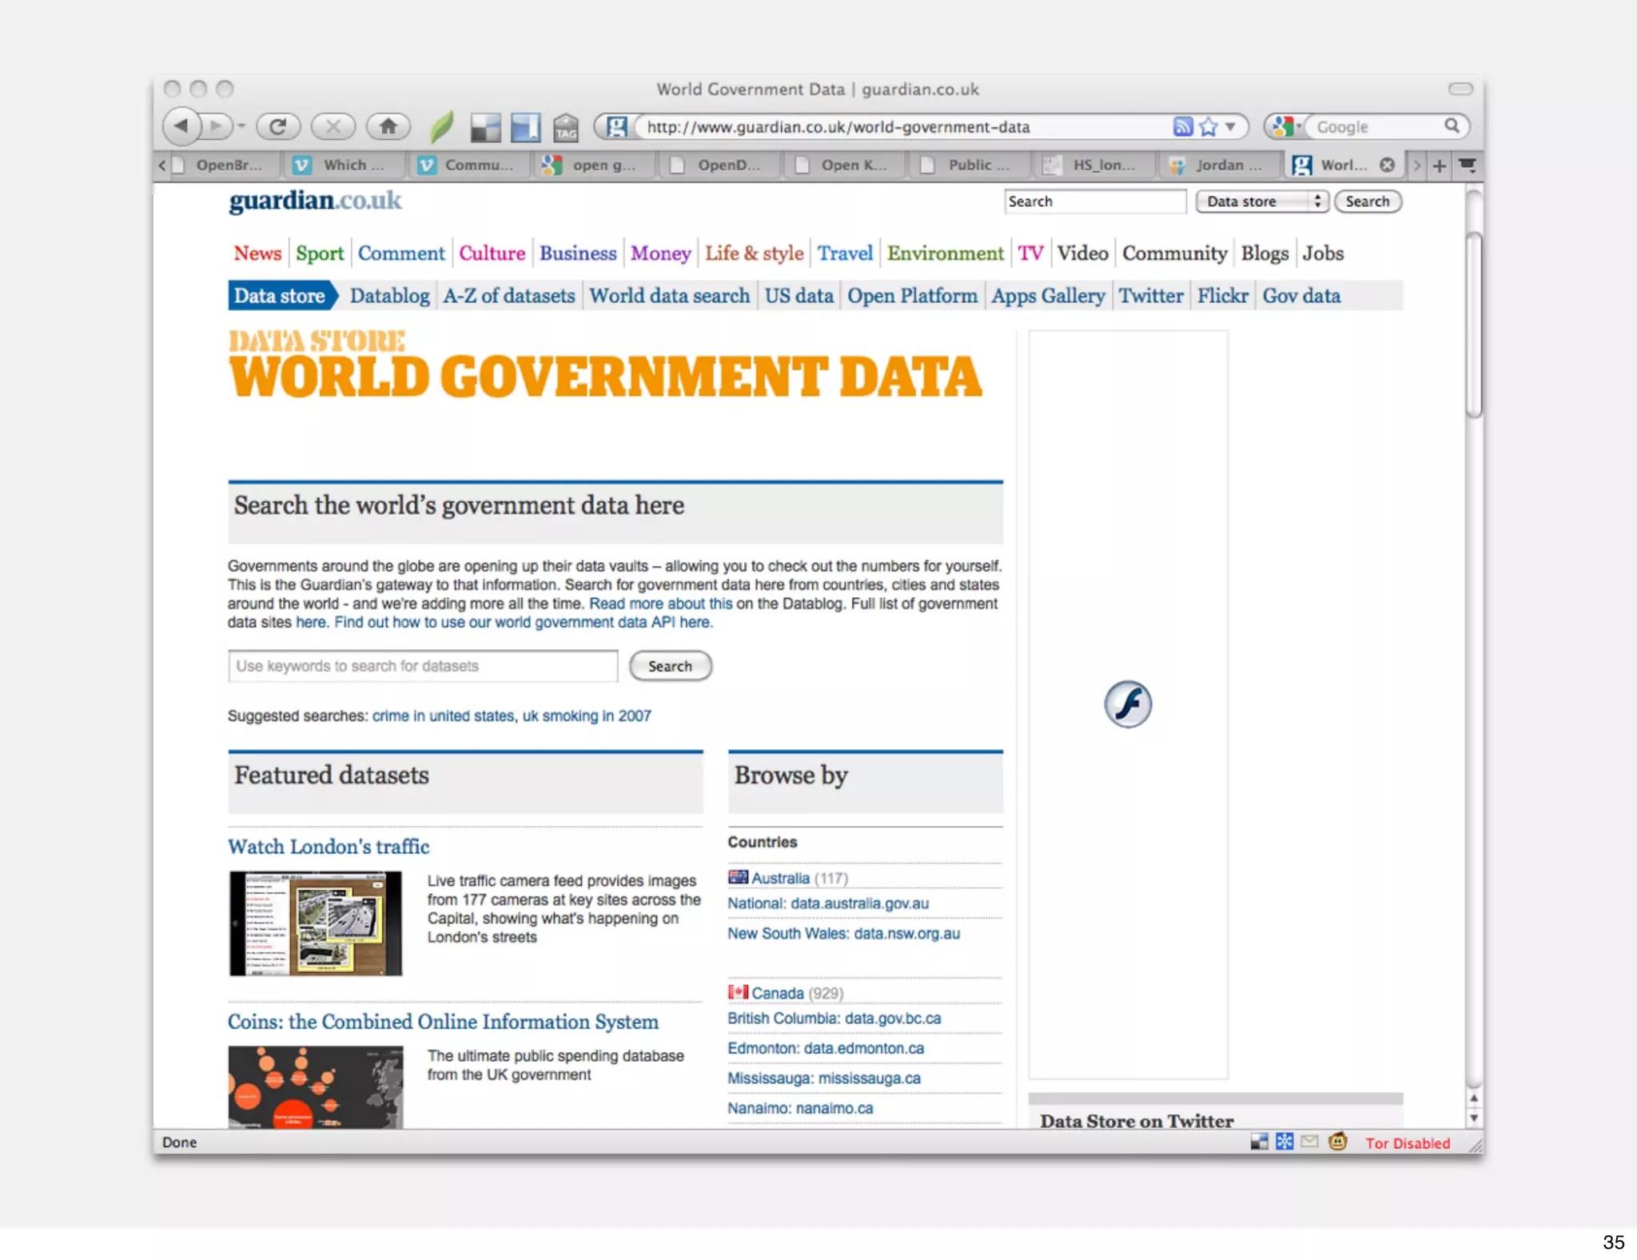Switch to the Jordan browser tab

coord(1218,165)
